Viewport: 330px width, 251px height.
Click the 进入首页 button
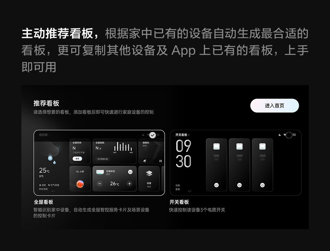pos(274,106)
